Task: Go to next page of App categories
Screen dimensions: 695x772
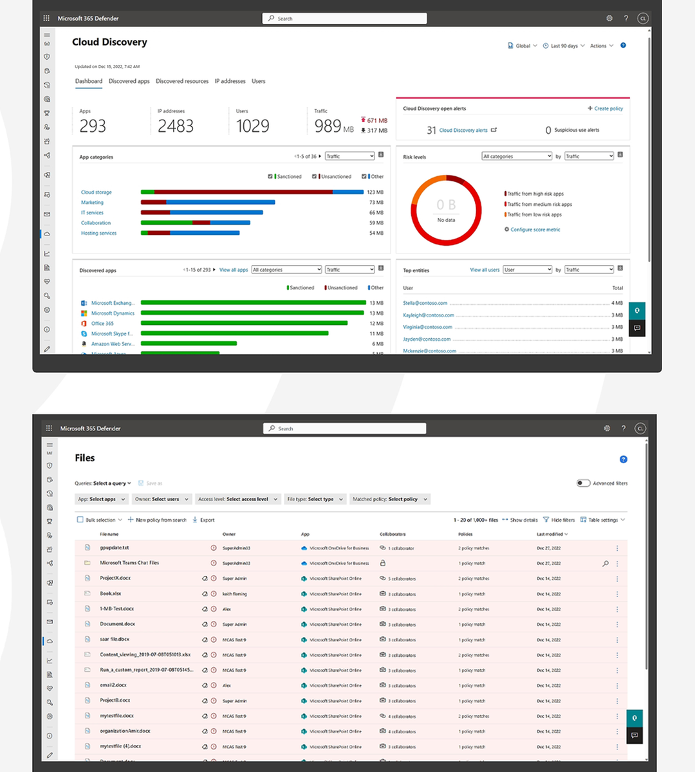Action: (x=320, y=156)
